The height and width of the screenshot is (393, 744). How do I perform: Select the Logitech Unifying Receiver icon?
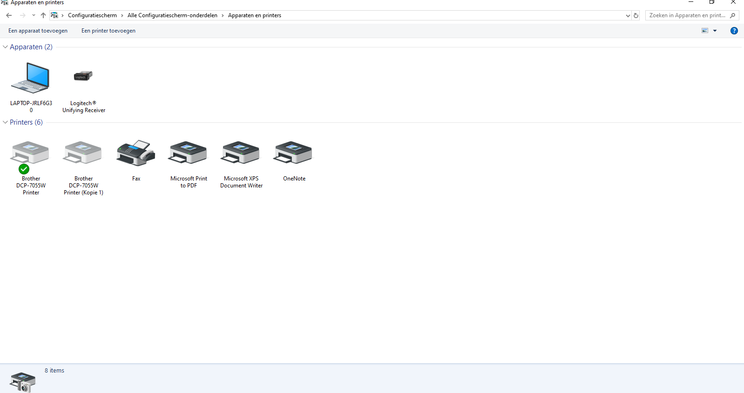point(83,76)
